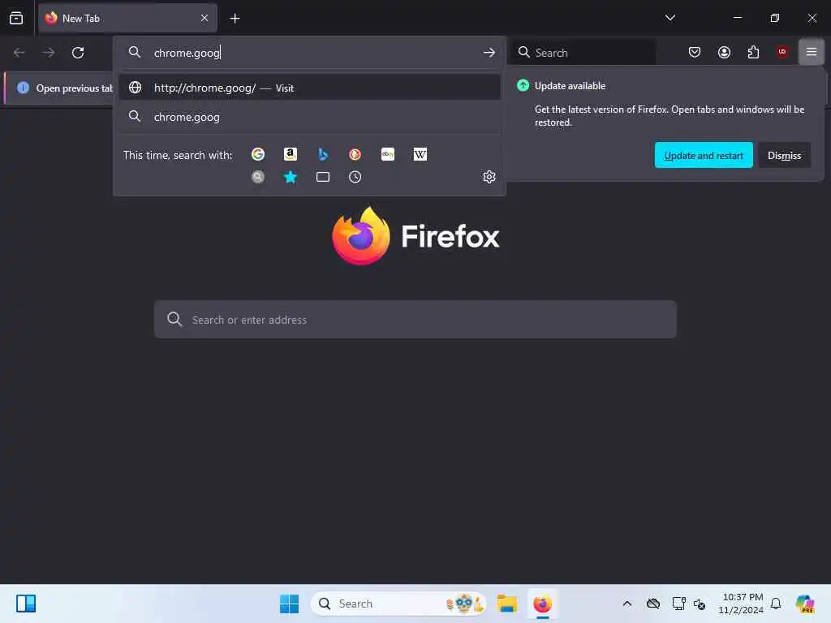Search this time with eBay

tap(388, 154)
